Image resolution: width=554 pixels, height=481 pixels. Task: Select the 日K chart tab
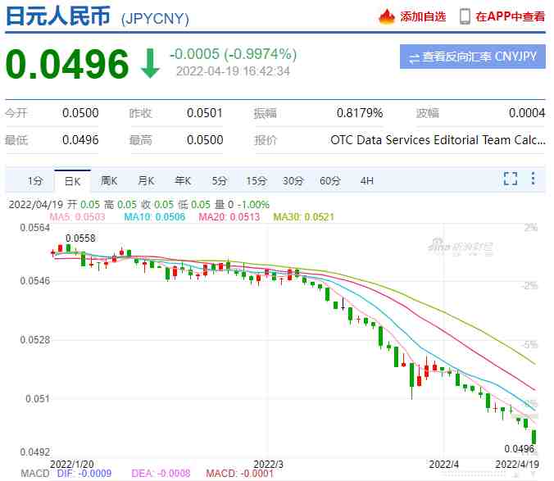pos(72,182)
